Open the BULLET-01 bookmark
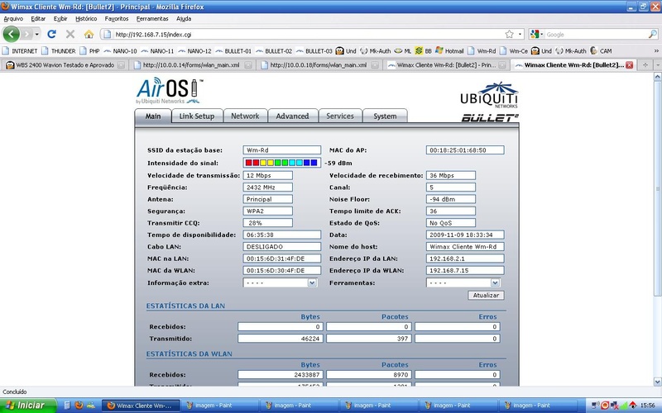 (233, 51)
